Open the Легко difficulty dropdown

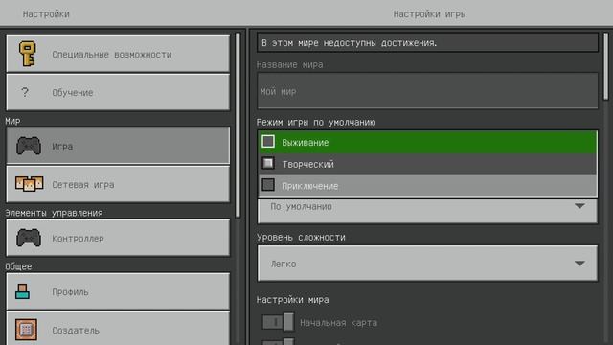(427, 264)
